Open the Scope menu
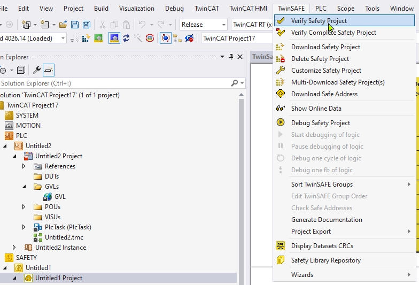The height and width of the screenshot is (285, 419). pos(345,9)
